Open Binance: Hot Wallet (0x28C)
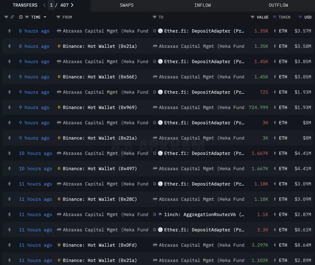Screen dimensions: 315x265 click(x=100, y=199)
